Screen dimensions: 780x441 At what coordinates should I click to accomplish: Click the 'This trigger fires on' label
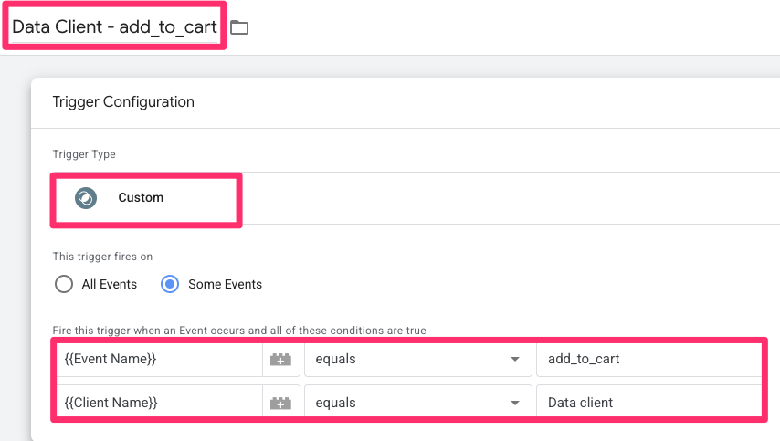tap(102, 257)
